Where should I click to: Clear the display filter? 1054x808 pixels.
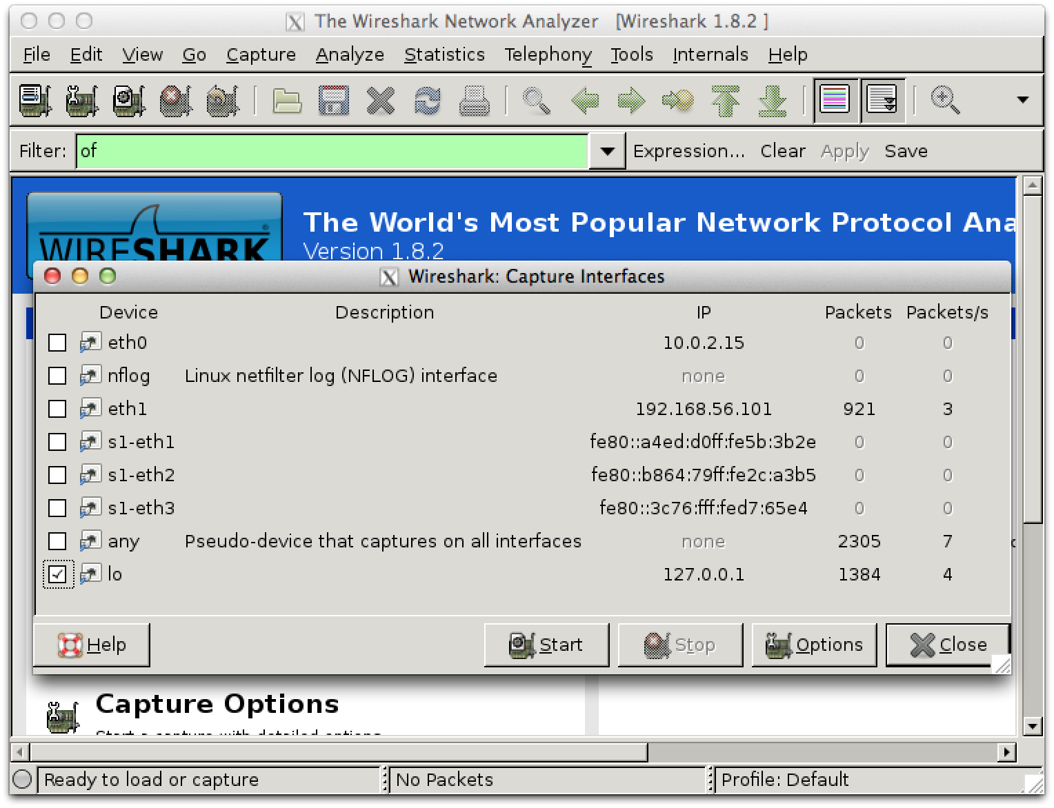tap(783, 151)
